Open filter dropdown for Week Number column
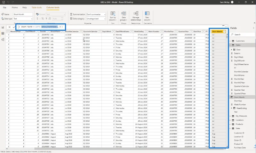The image size is (256, 153). click(162, 31)
